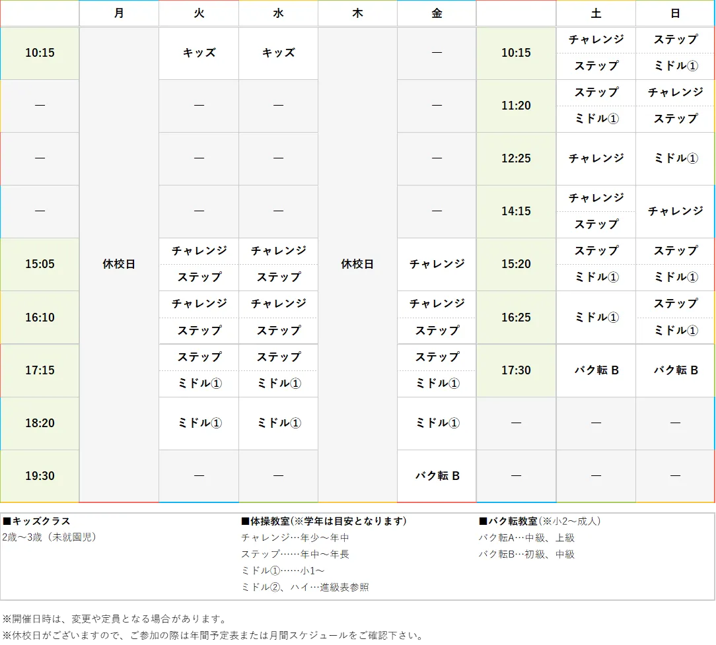The image size is (716, 645).
Task: Click the バク転B cell on Friday 19:30
Action: click(436, 475)
